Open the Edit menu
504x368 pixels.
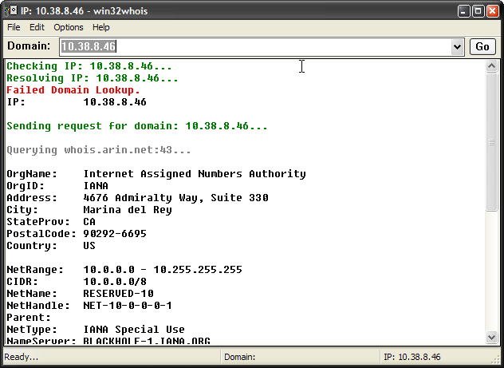click(37, 27)
